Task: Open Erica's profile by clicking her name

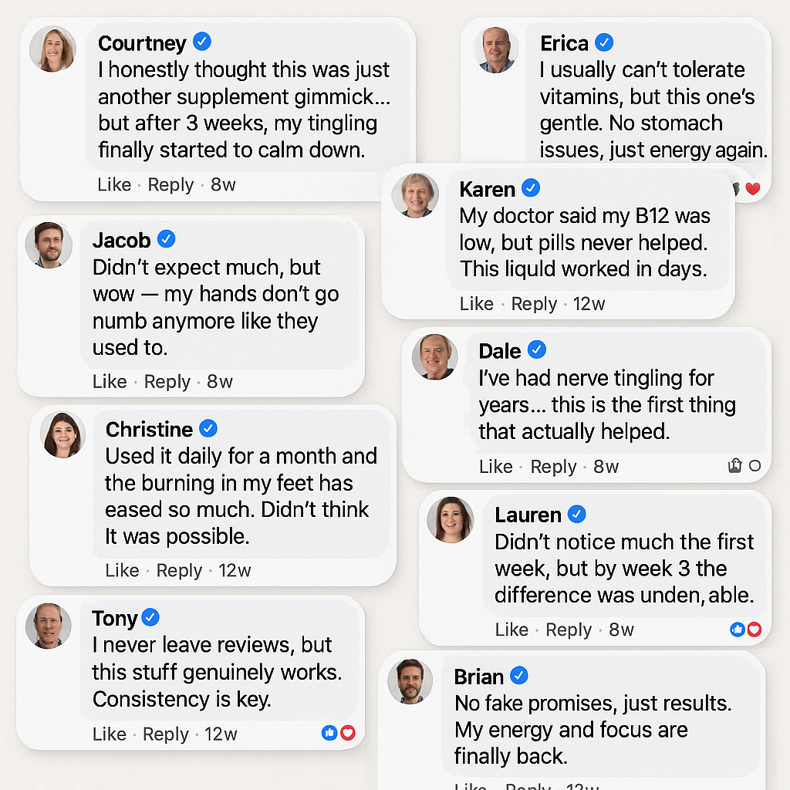Action: [x=564, y=43]
